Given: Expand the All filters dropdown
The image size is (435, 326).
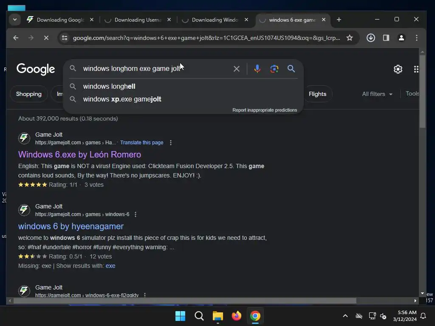Looking at the screenshot, I should point(377,94).
